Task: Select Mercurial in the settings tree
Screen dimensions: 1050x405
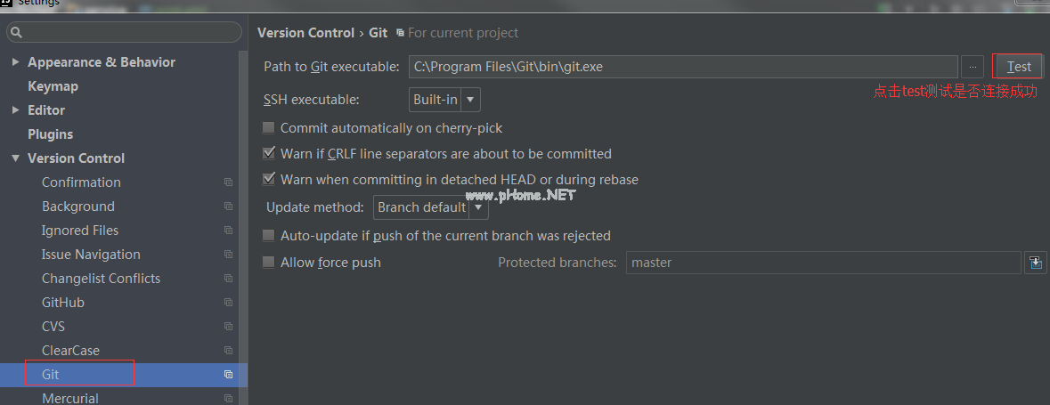Action: pyautogui.click(x=70, y=398)
